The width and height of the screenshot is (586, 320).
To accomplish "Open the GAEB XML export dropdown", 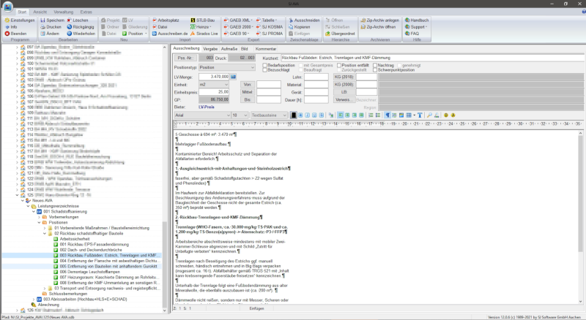I will (x=239, y=20).
